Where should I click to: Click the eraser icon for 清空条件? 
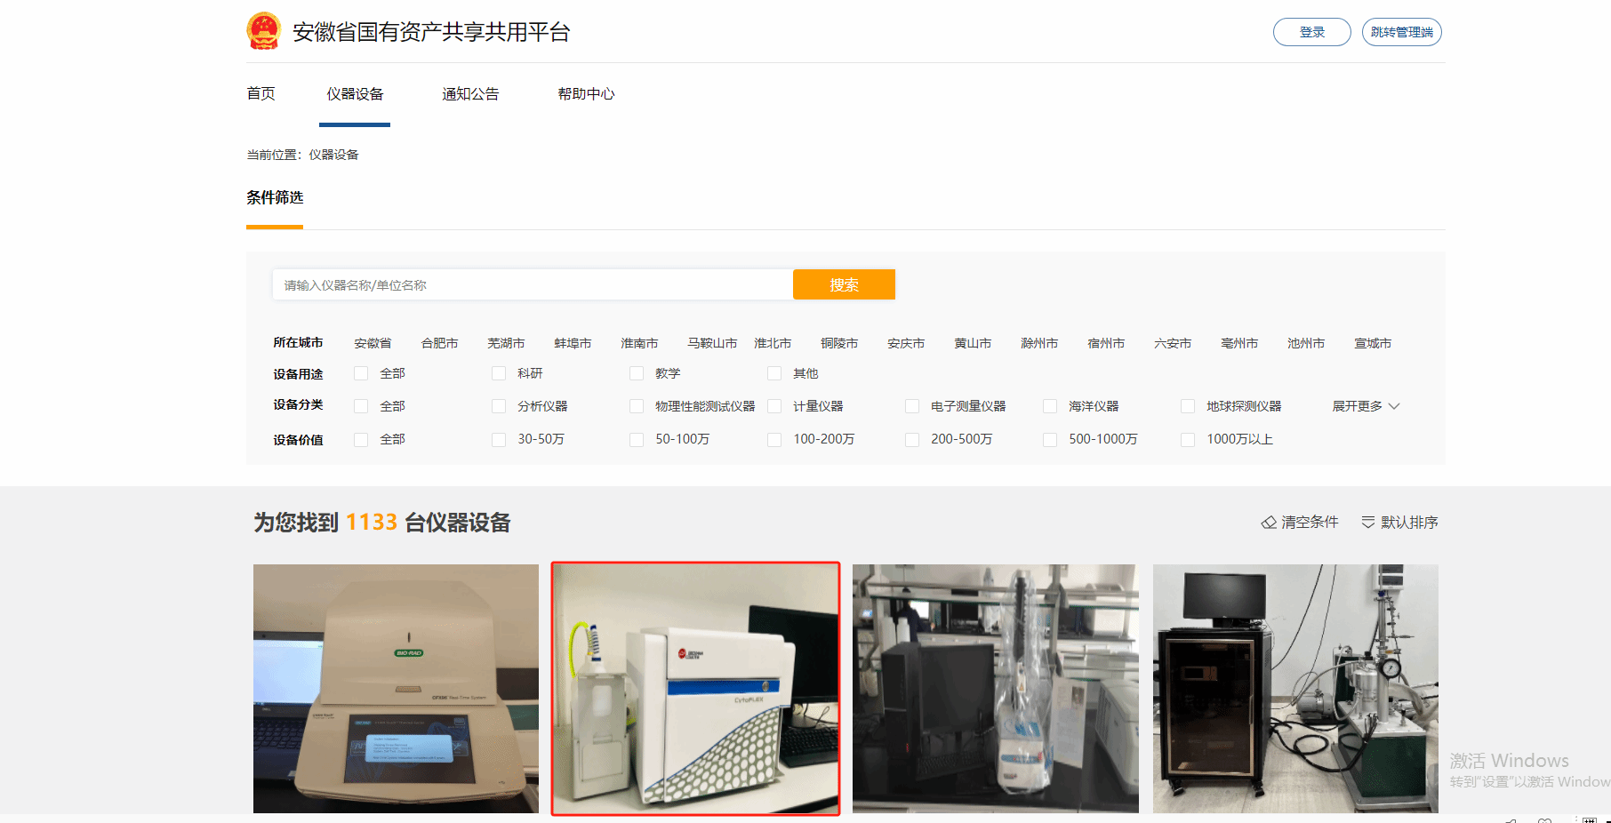click(x=1269, y=523)
